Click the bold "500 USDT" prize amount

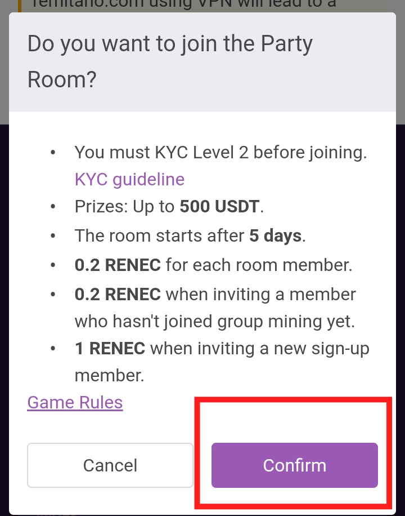(x=219, y=207)
